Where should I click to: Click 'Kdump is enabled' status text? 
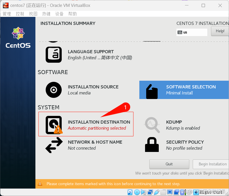point(183,128)
